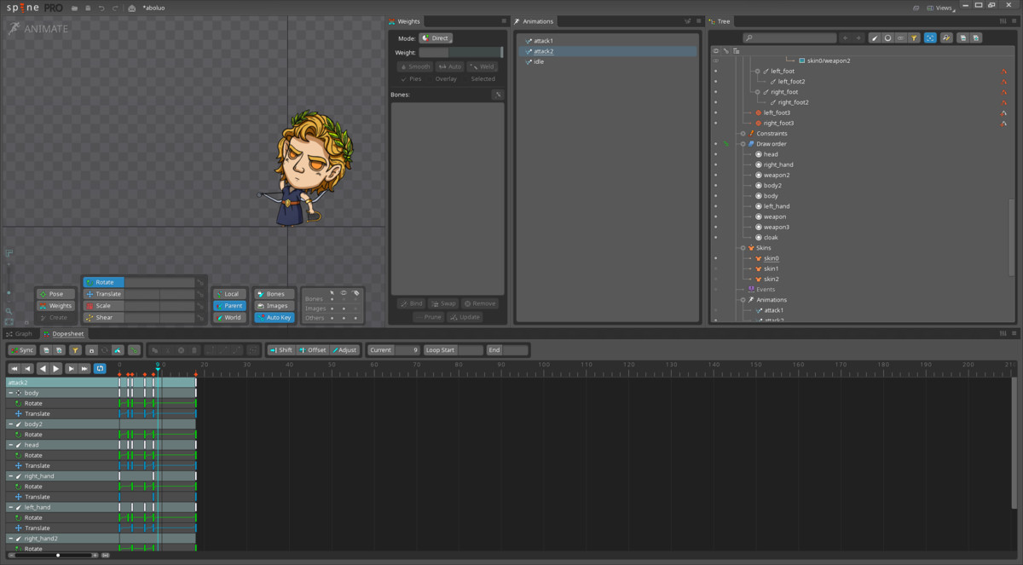Collapse the body row in Dopesheet
This screenshot has height=565, width=1023.
(10, 393)
